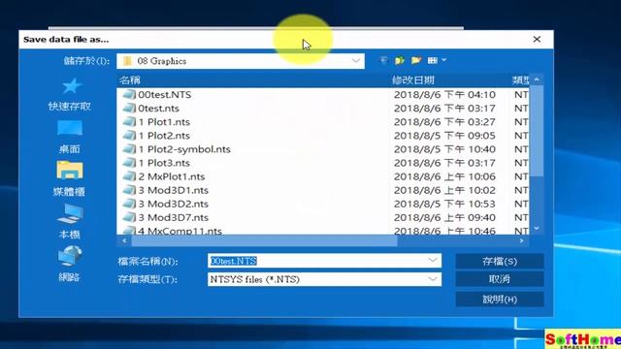621x349 pixels.
Task: Click the 取消 cancel button
Action: point(500,279)
